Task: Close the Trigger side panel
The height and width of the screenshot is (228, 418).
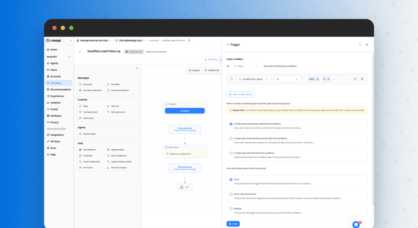Action: pos(367,45)
